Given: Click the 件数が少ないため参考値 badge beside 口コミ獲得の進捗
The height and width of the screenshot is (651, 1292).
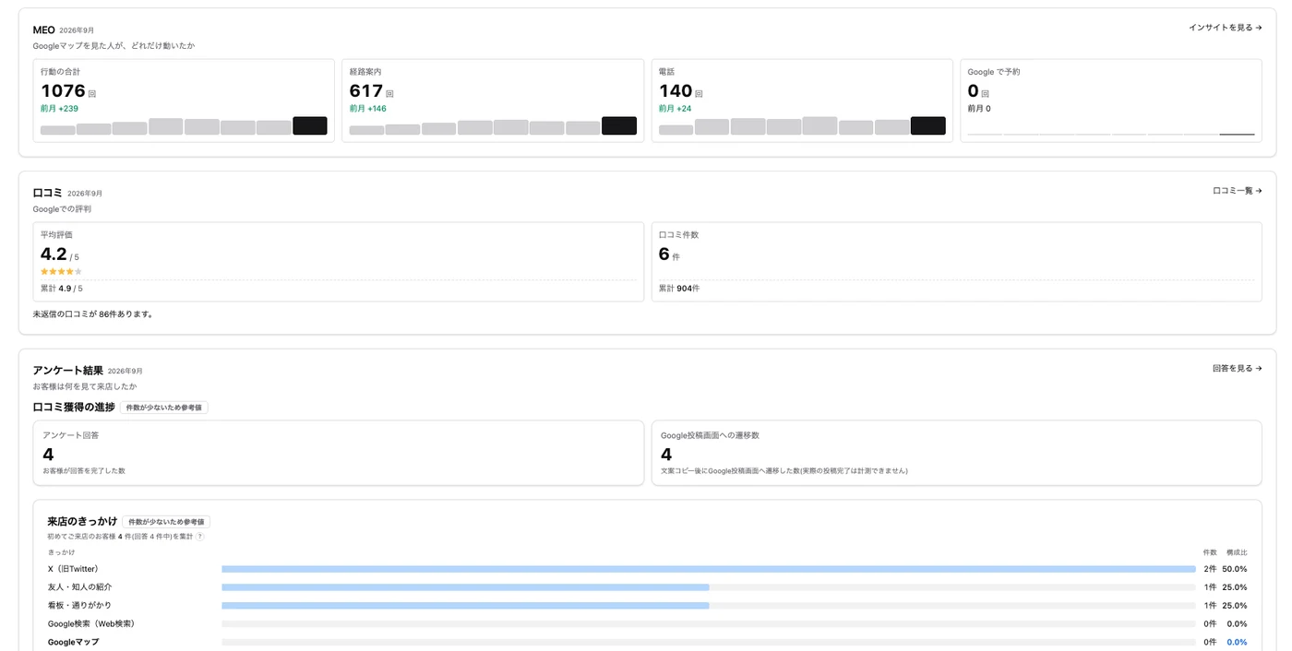Looking at the screenshot, I should [164, 408].
